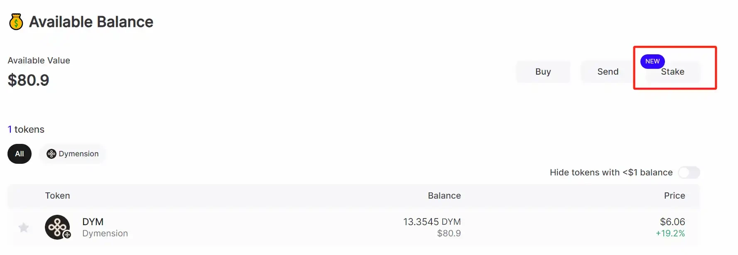The height and width of the screenshot is (255, 738).
Task: Click the DYM token logo
Action: pos(57,227)
